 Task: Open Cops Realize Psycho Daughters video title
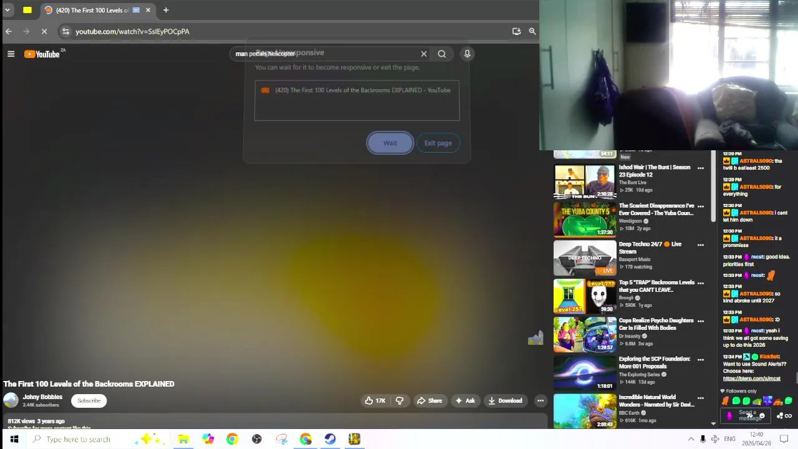pos(656,324)
